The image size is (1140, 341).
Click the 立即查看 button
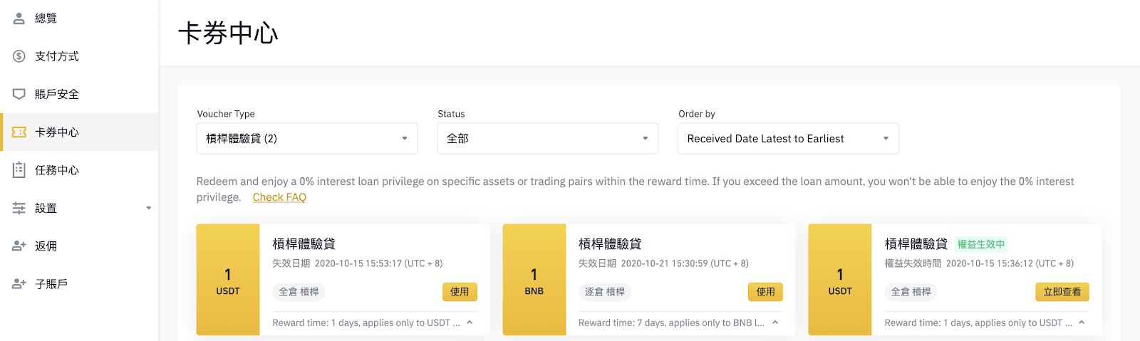point(1062,292)
